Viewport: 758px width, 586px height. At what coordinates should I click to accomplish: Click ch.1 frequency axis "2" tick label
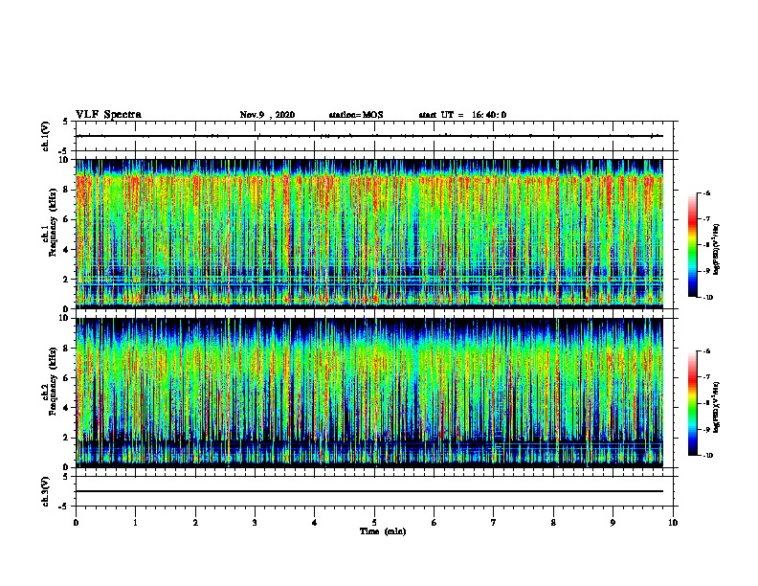pyautogui.click(x=66, y=280)
